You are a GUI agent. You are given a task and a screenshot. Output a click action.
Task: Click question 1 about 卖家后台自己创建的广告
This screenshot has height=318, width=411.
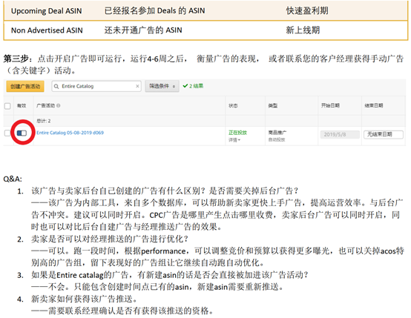click(165, 191)
